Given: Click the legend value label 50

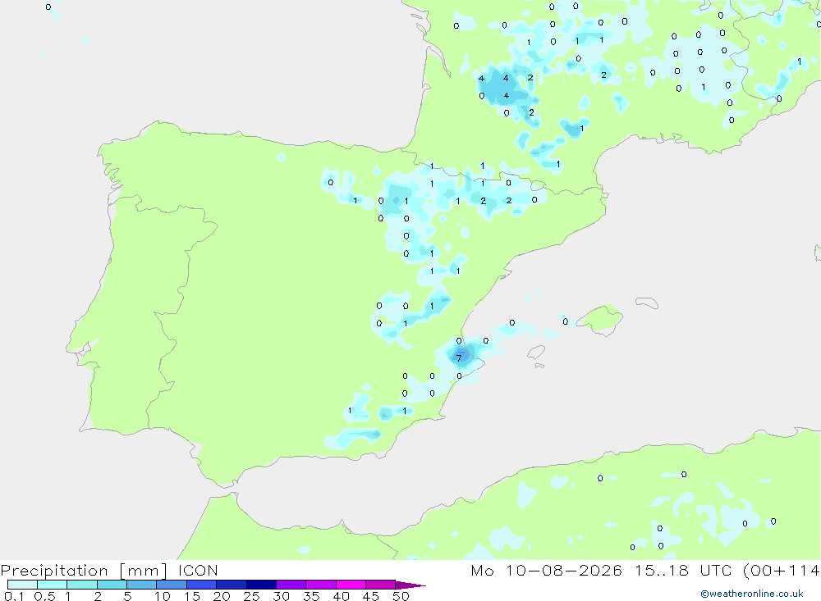Looking at the screenshot, I should (x=401, y=596).
